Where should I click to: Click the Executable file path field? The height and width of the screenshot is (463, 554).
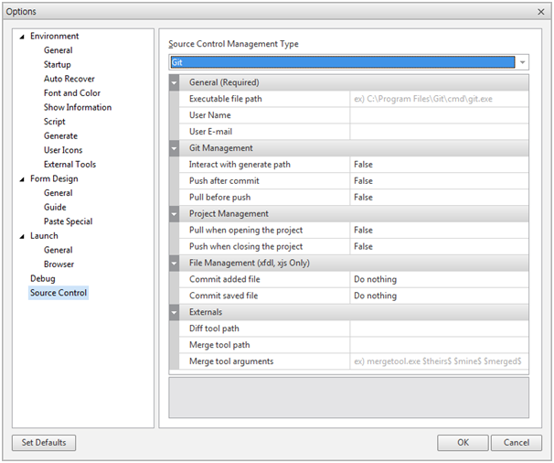438,99
